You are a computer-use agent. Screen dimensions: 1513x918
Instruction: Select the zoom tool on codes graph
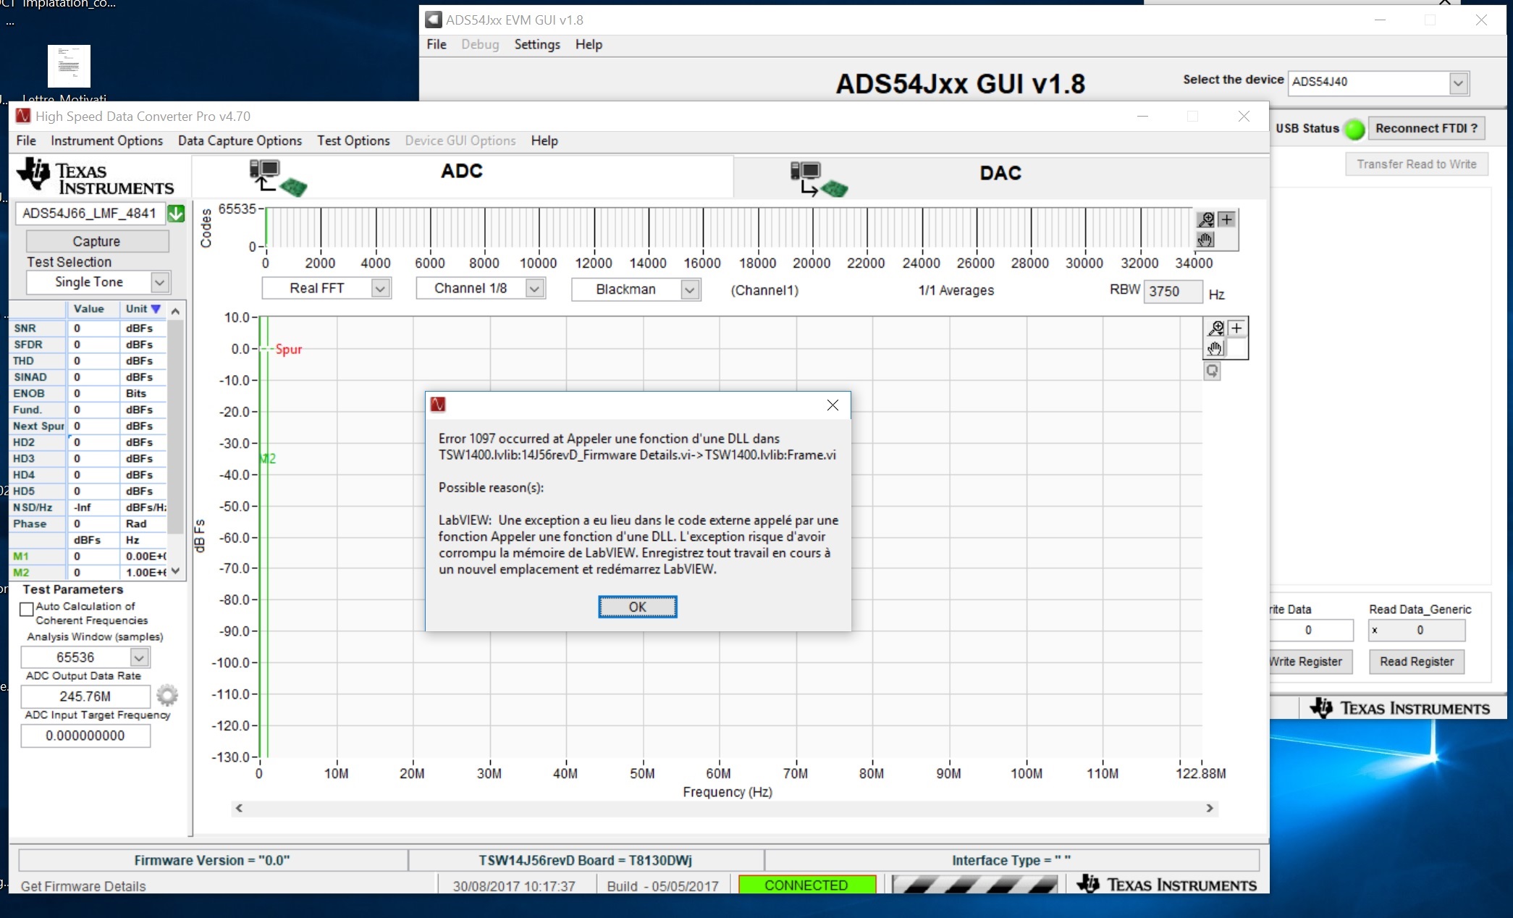(1206, 219)
